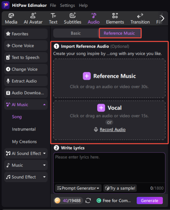Image resolution: width=170 pixels, height=210 pixels.
Task: Open Text to Speech in the sidebar
Action: [26, 57]
